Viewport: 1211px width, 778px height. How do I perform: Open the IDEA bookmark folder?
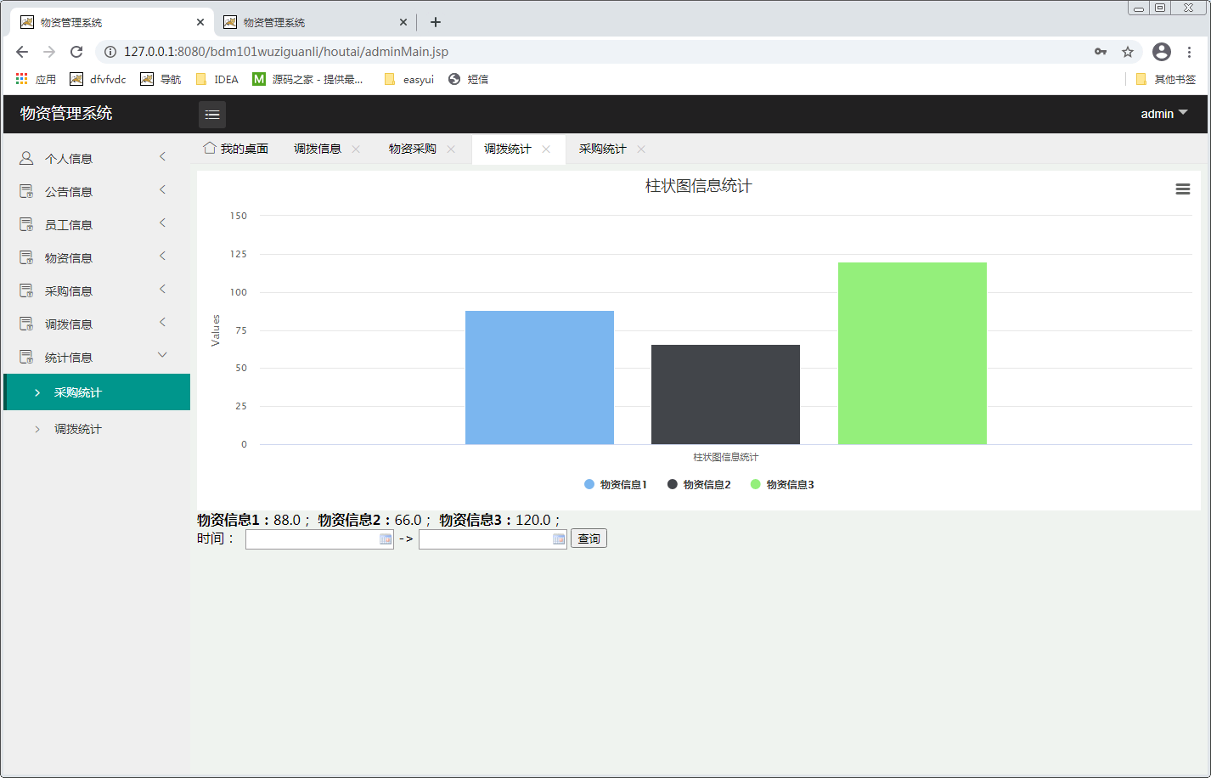217,79
